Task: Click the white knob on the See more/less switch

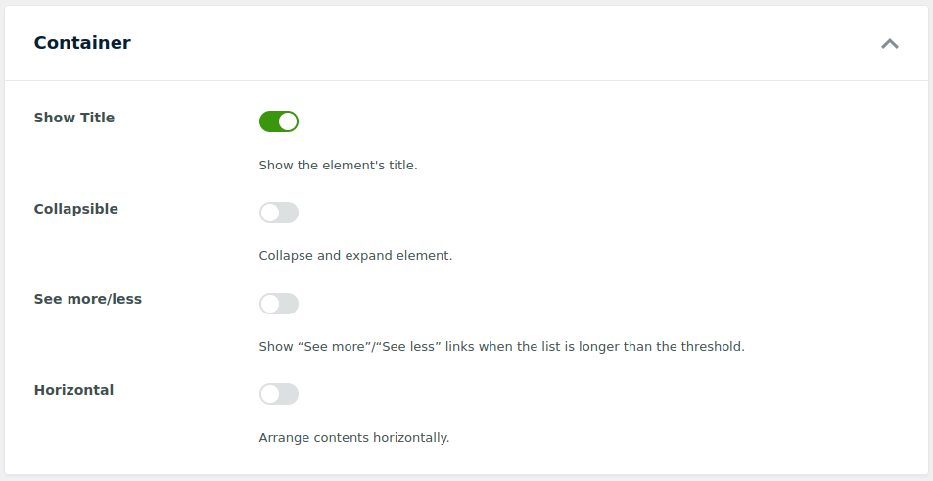Action: (270, 304)
